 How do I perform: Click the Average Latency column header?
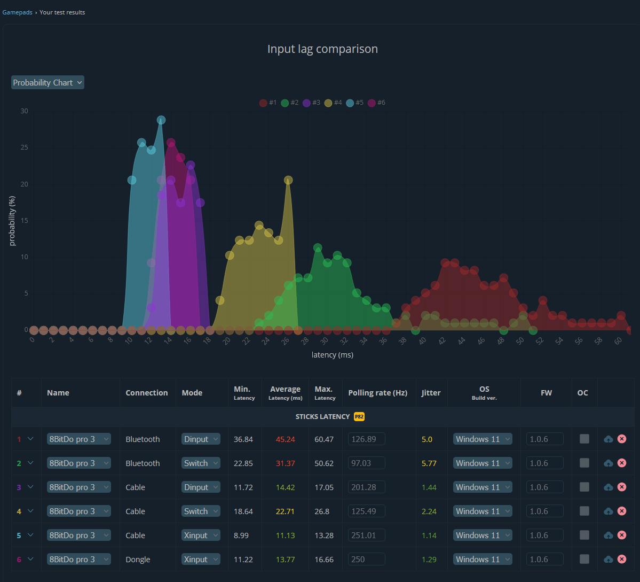(285, 392)
